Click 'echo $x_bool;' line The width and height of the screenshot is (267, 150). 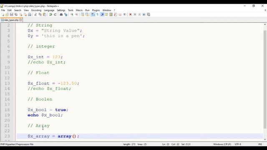[x=45, y=115]
